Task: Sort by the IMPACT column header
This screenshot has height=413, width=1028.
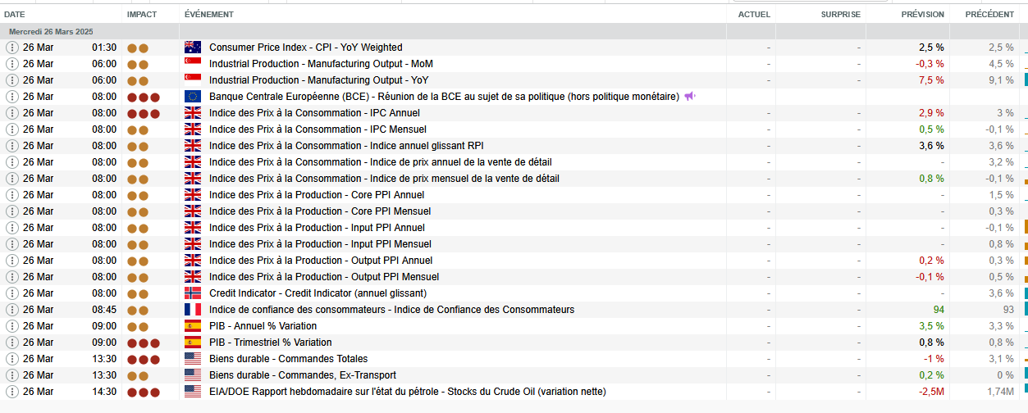Action: (141, 15)
